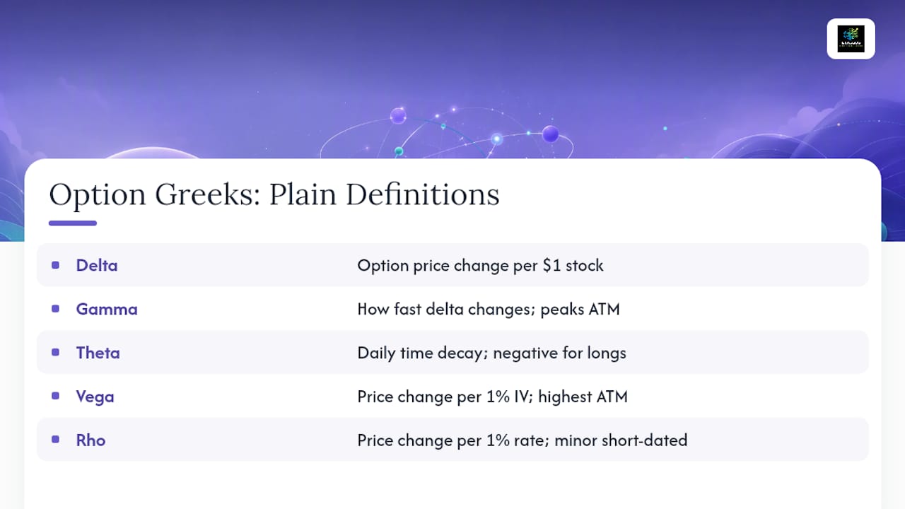Select the Theta term label
This screenshot has width=905, height=509.
pos(98,352)
